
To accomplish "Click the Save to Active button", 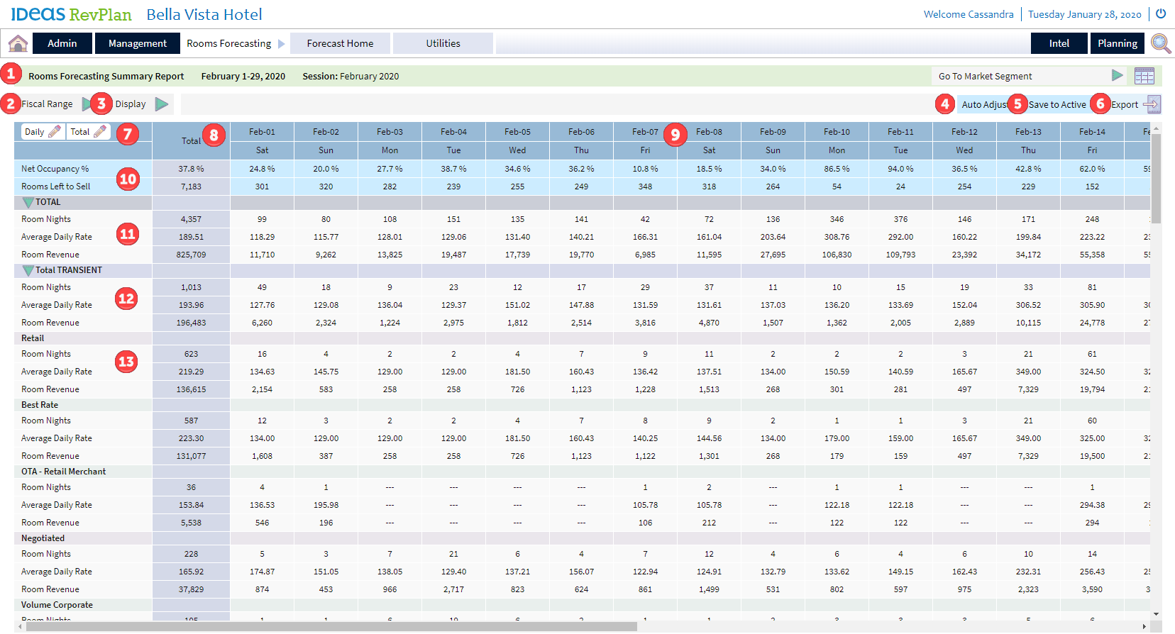I will click(1057, 104).
